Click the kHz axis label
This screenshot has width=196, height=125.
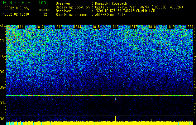tap(3, 25)
